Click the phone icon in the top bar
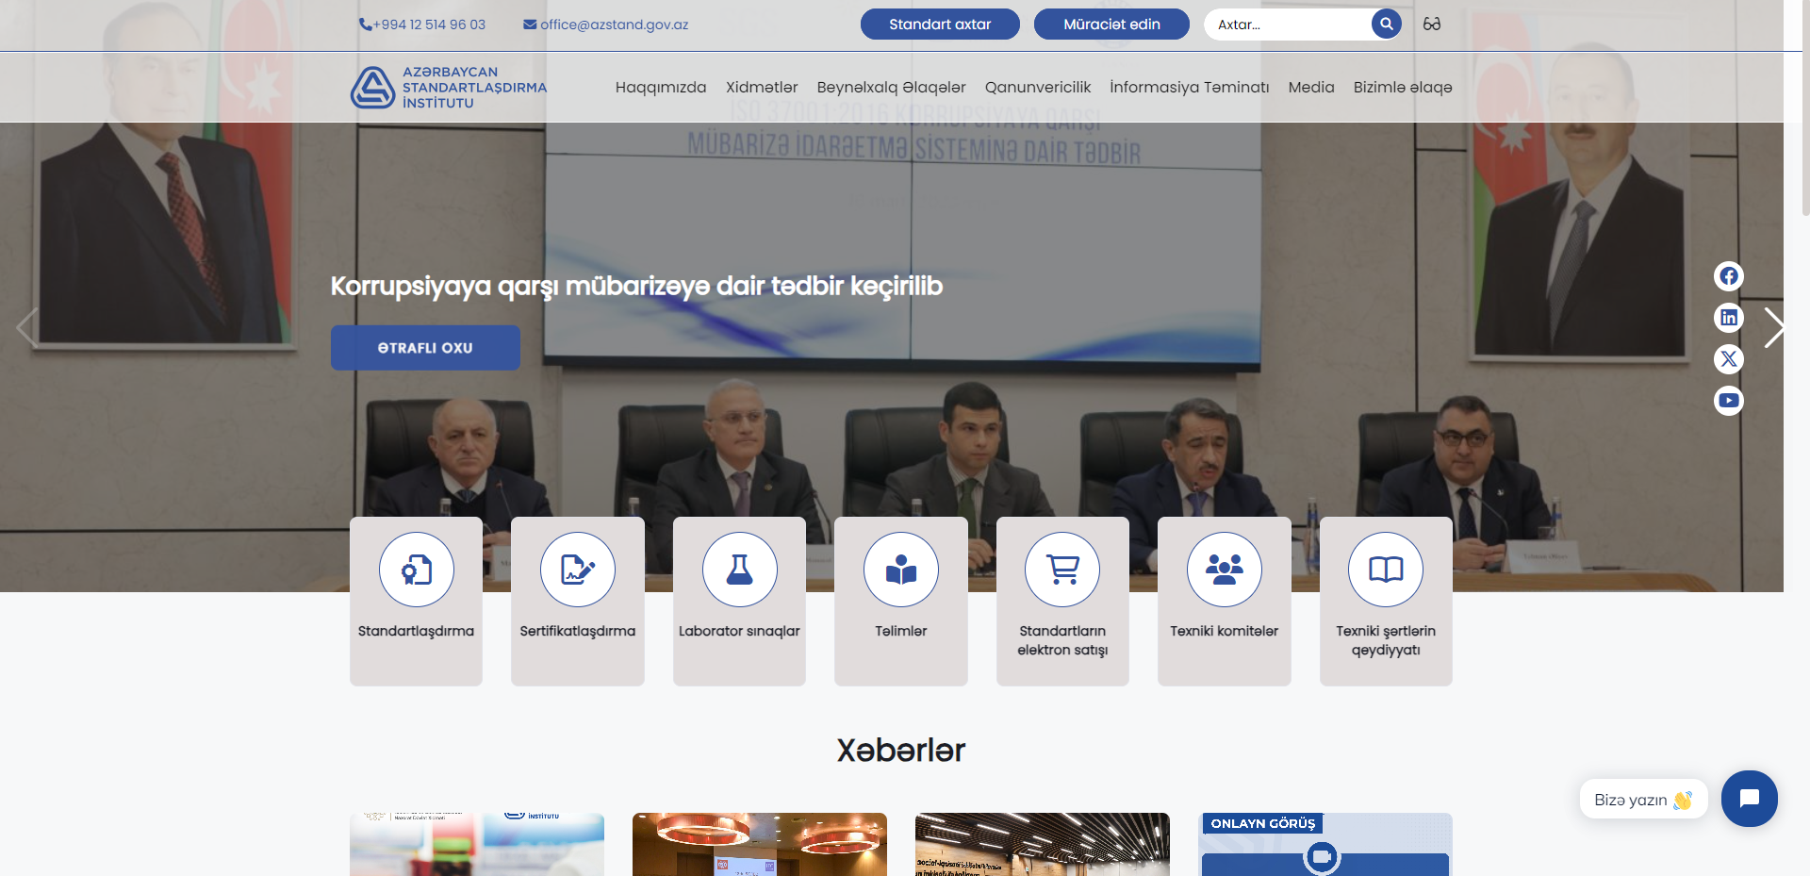The width and height of the screenshot is (1810, 876). tap(365, 25)
